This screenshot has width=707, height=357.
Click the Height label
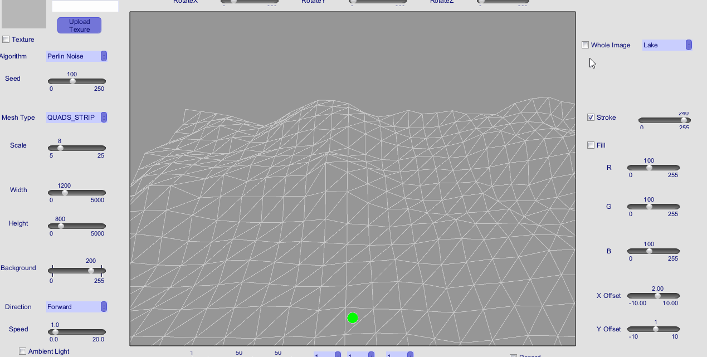tap(18, 223)
